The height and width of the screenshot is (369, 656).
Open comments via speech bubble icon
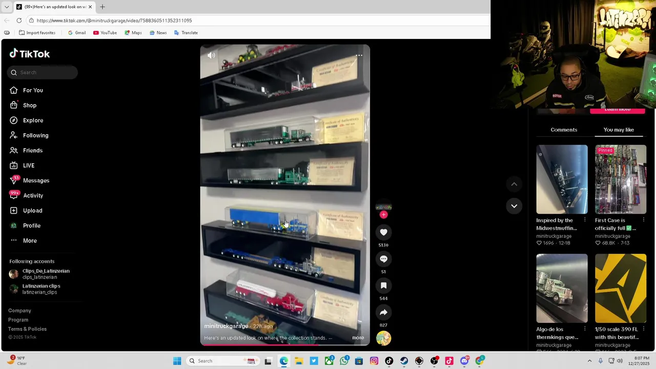click(x=383, y=259)
